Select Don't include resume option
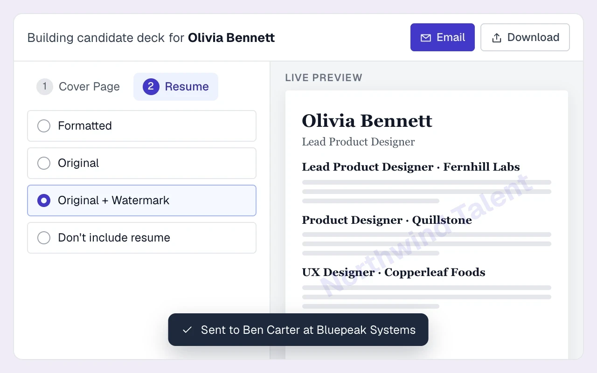This screenshot has width=597, height=373. click(142, 238)
